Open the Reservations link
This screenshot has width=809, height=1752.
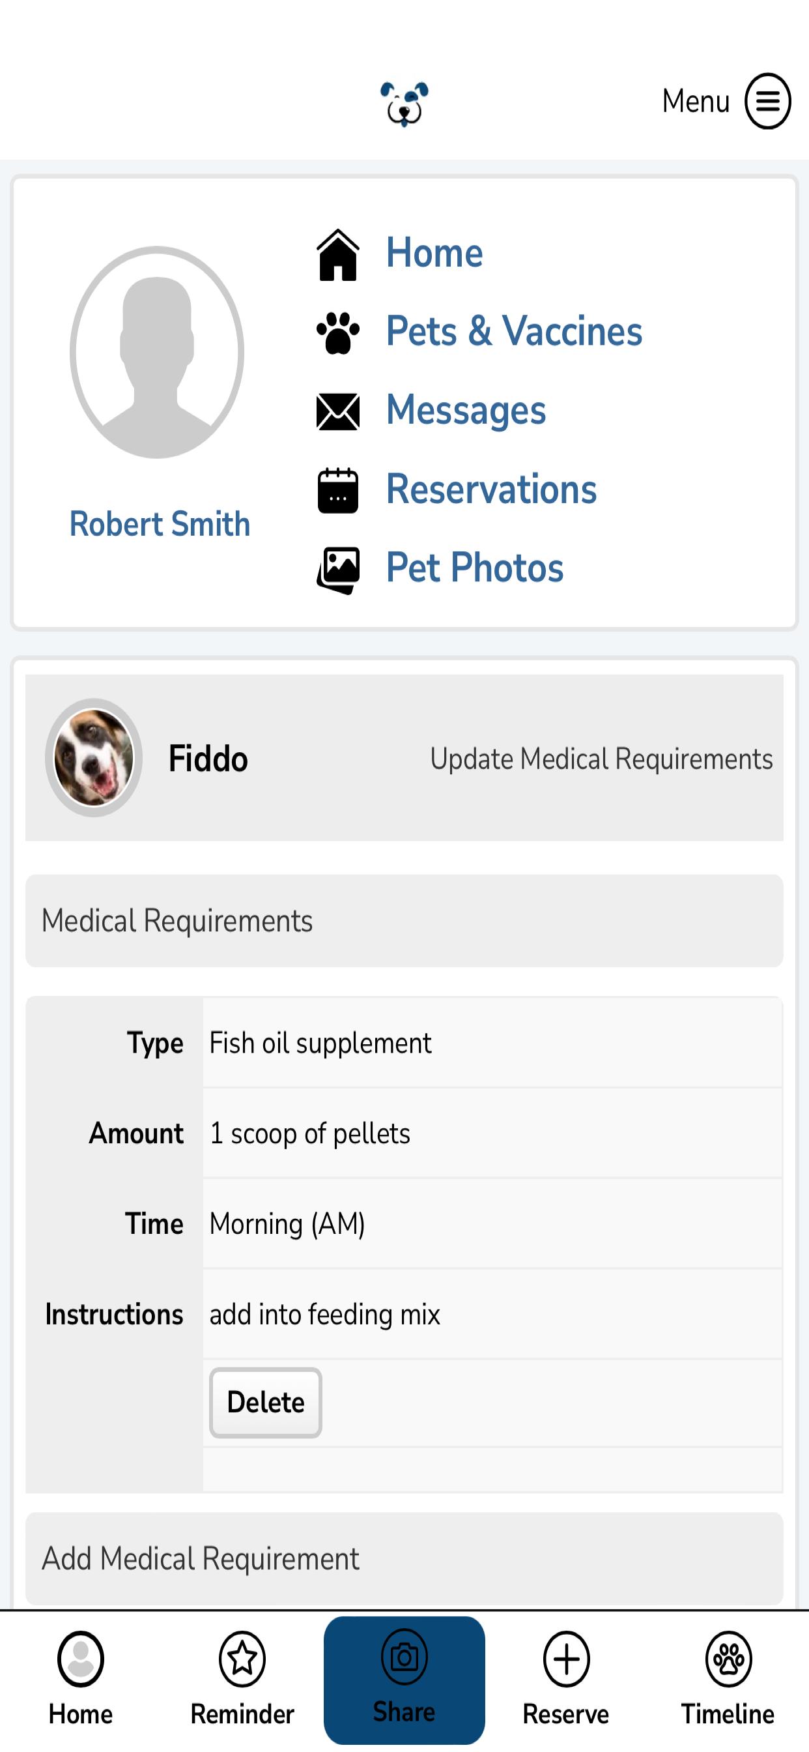click(x=491, y=489)
